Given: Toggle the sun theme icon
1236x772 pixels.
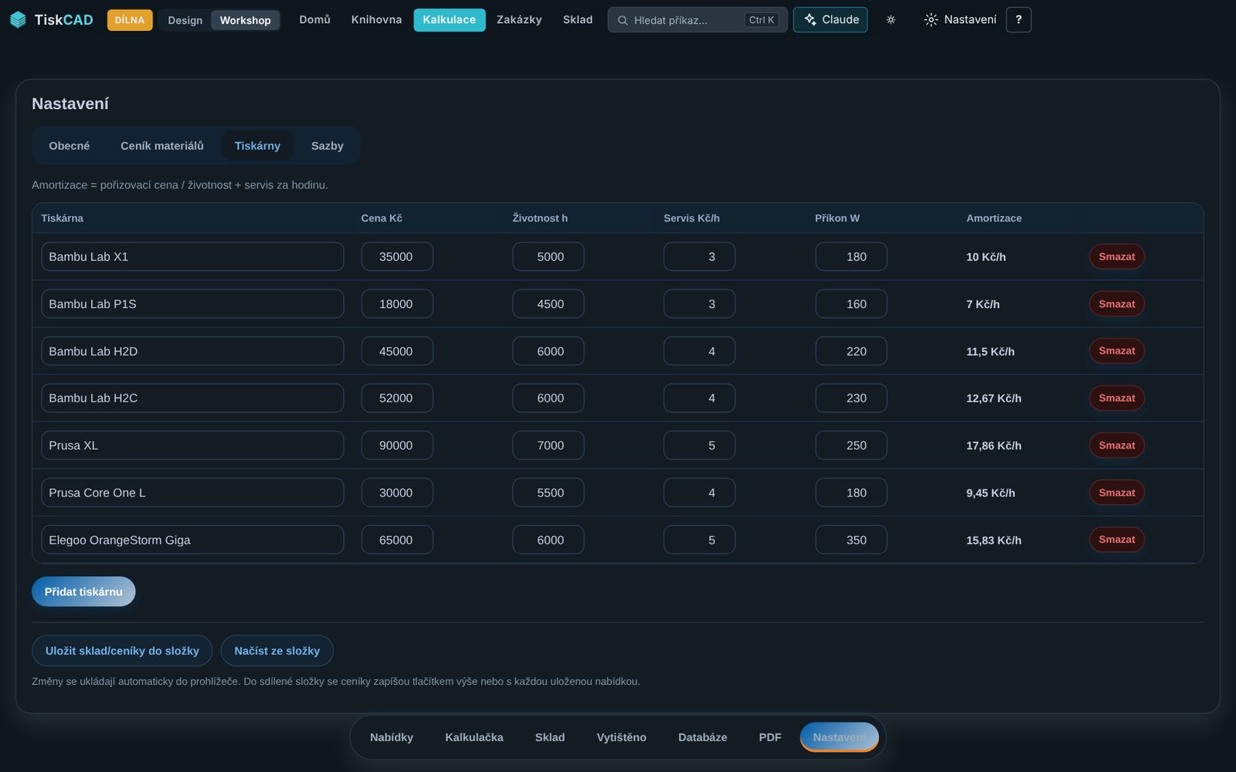Looking at the screenshot, I should coord(891,20).
